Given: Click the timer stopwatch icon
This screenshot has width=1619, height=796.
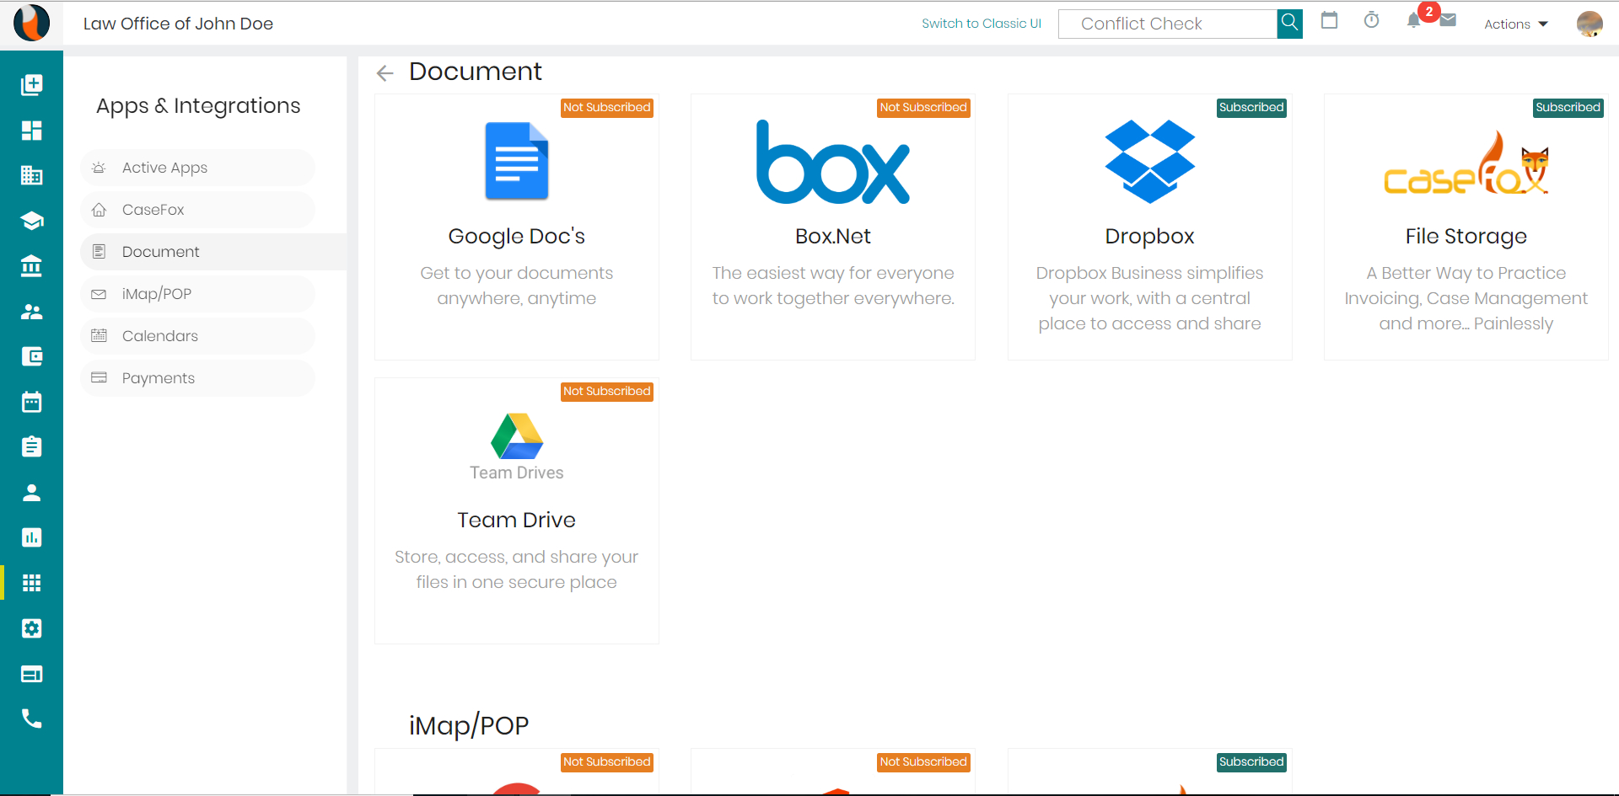Looking at the screenshot, I should [1372, 20].
